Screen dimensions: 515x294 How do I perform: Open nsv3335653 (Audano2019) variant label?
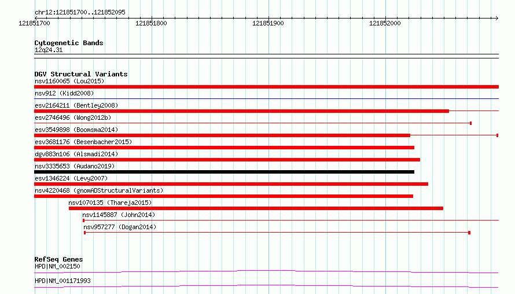pyautogui.click(x=75, y=166)
